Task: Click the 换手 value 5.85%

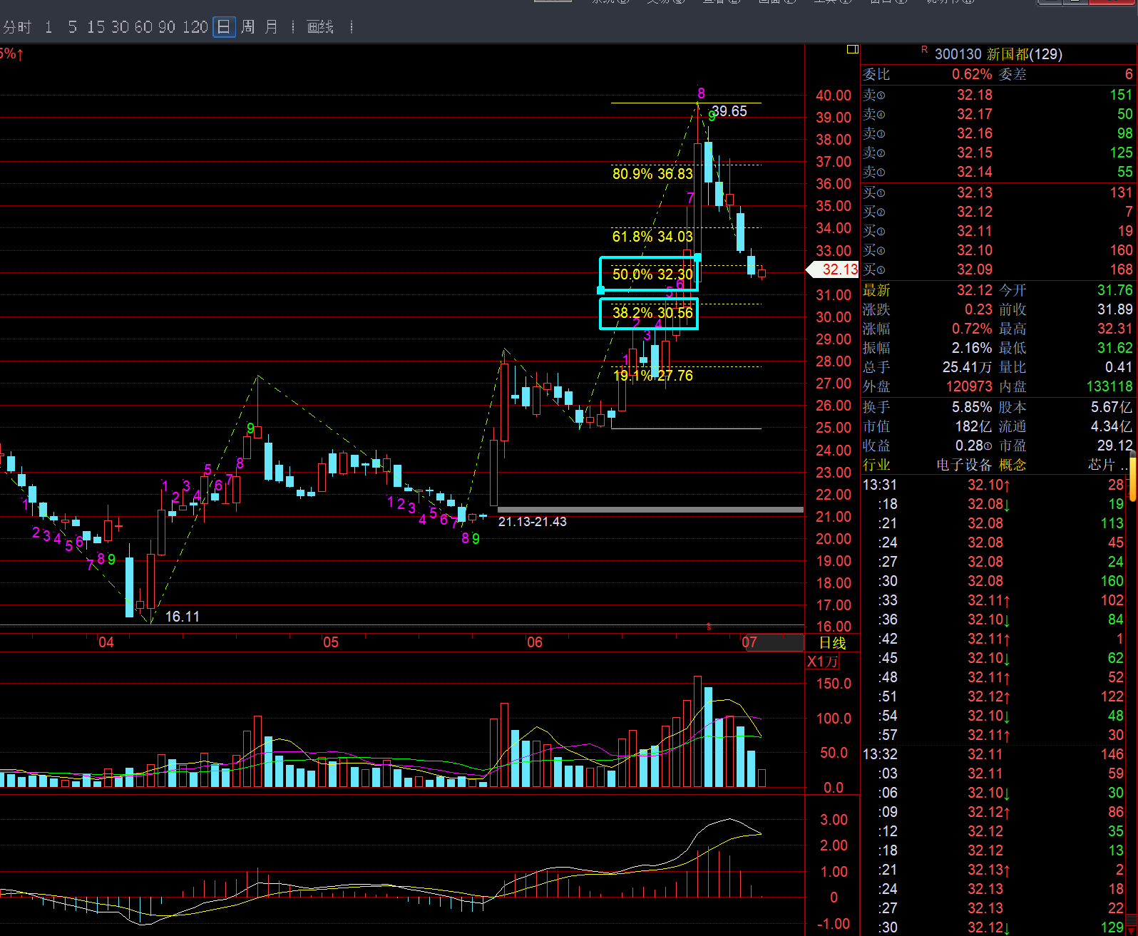Action: tap(972, 407)
